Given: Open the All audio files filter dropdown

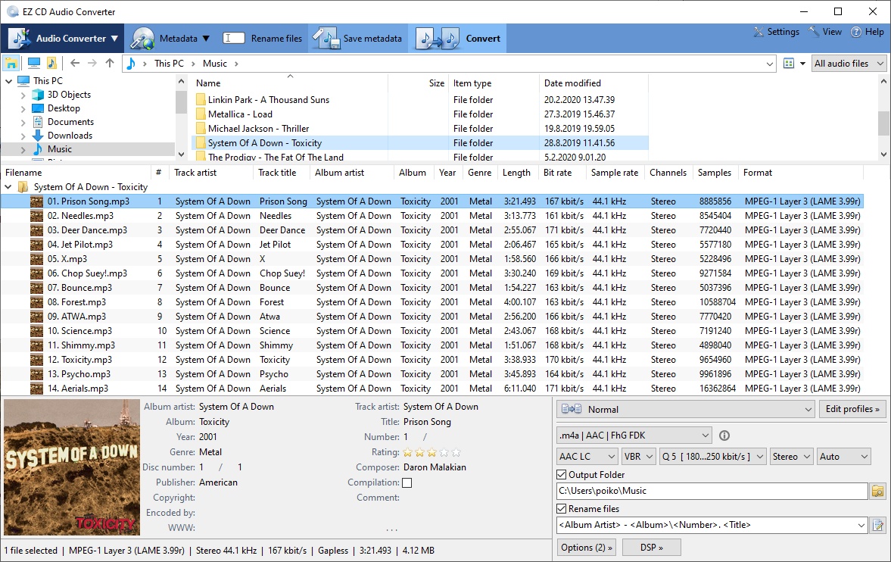Looking at the screenshot, I should (849, 63).
